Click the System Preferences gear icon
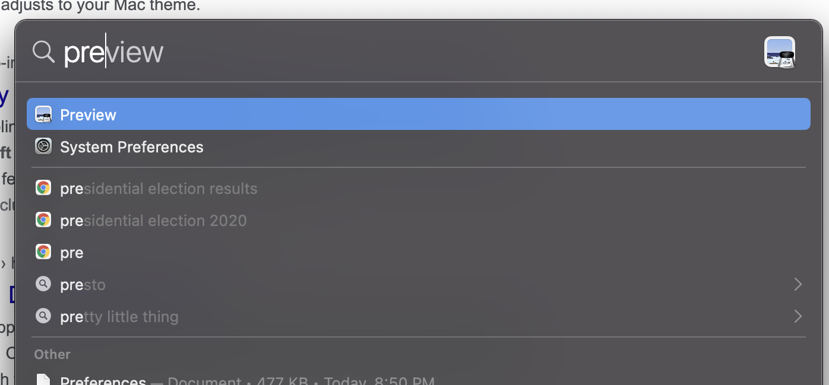Image resolution: width=829 pixels, height=385 pixels. coord(43,147)
